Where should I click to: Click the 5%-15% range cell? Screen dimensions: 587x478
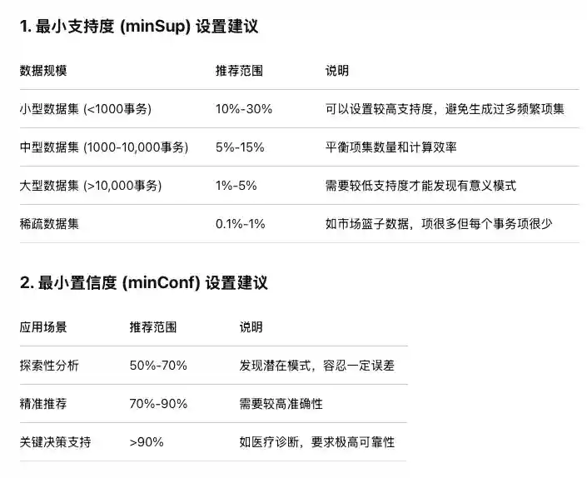240,147
